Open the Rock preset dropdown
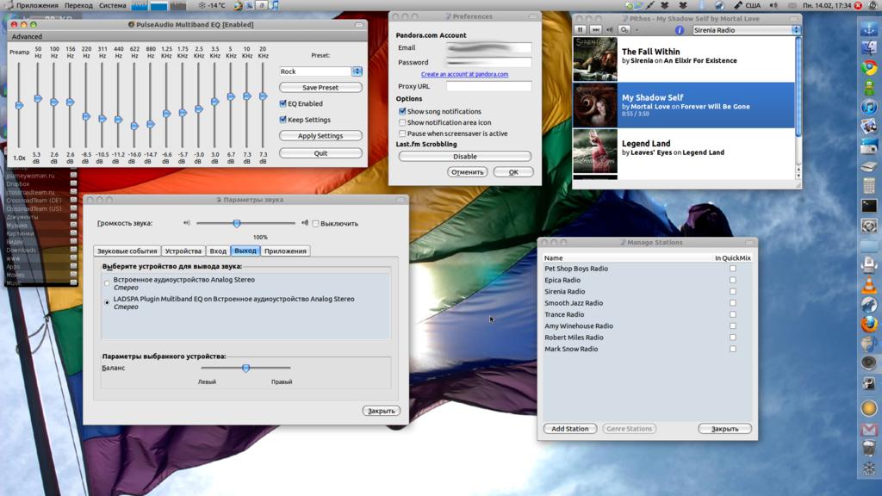Image resolution: width=882 pixels, height=496 pixels. coord(320,71)
